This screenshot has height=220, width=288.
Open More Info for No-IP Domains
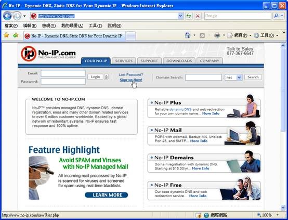pyautogui.click(x=200, y=169)
